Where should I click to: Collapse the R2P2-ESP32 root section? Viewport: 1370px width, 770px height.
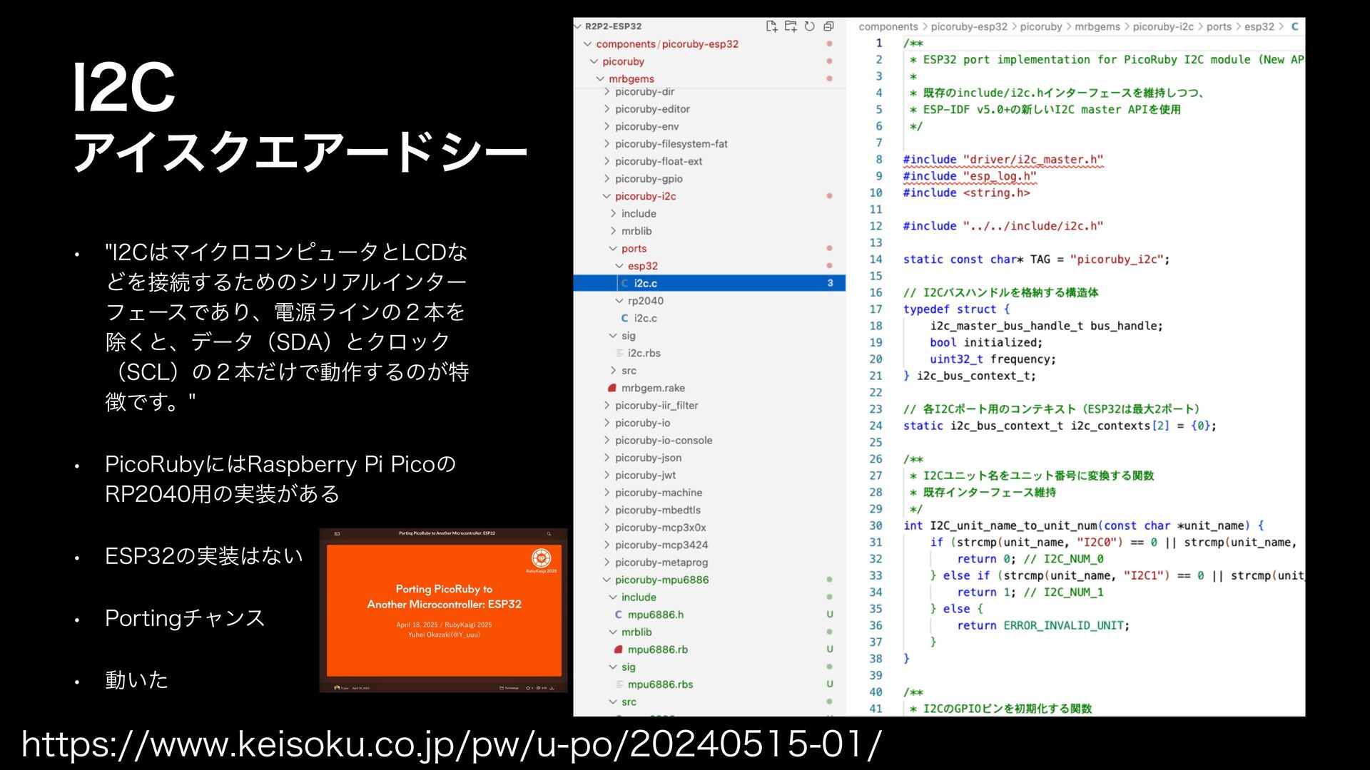click(612, 26)
